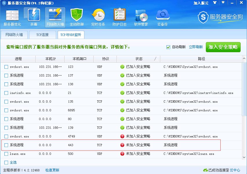Click the red warning icon for port 443
The image size is (247, 174).
(122, 145)
